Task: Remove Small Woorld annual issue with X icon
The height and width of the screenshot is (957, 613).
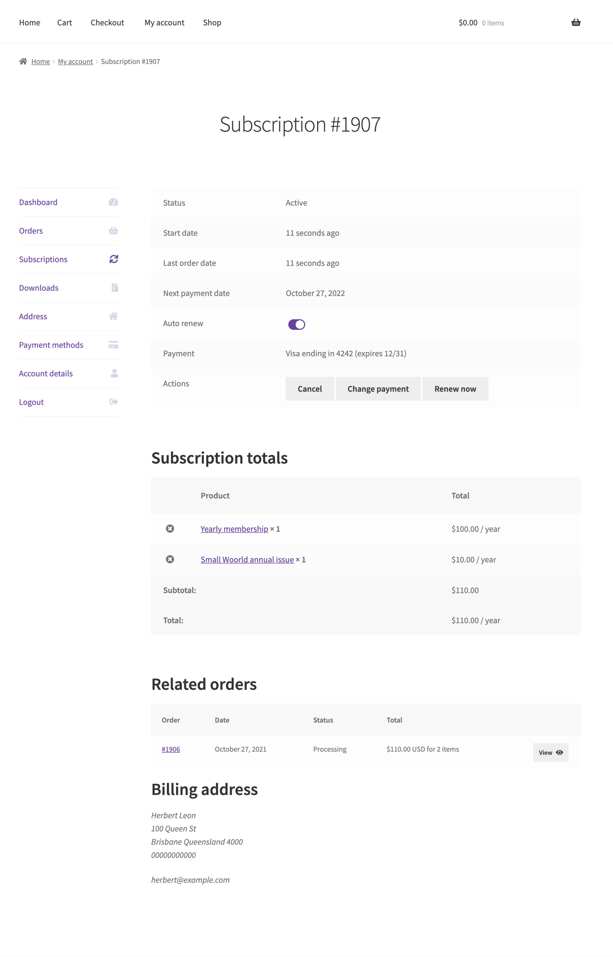Action: tap(170, 559)
